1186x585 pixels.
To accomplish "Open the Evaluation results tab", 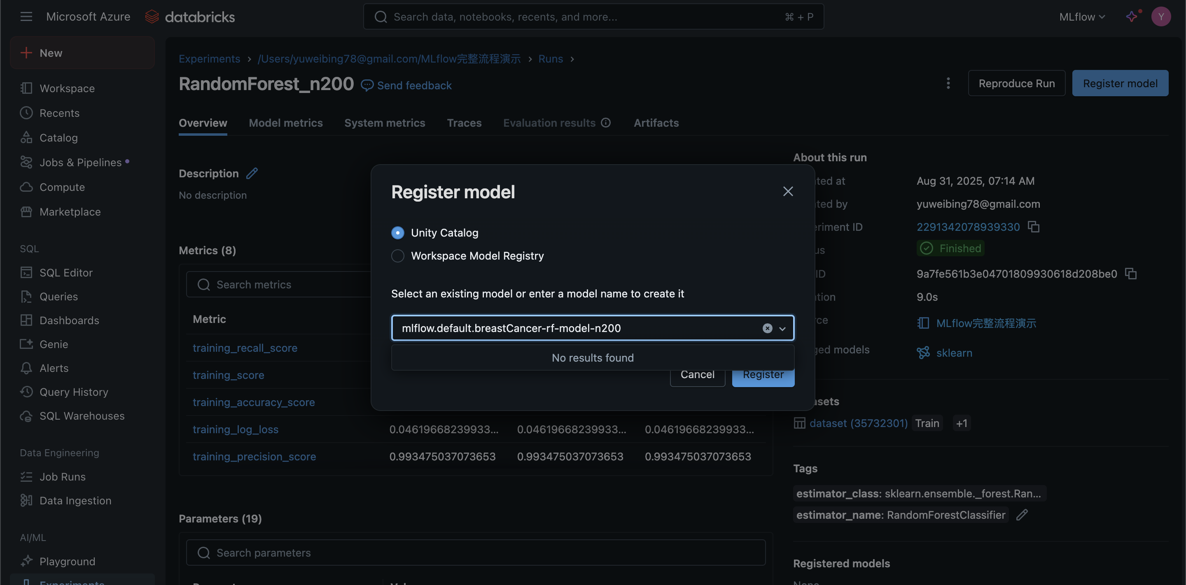I will (x=549, y=123).
